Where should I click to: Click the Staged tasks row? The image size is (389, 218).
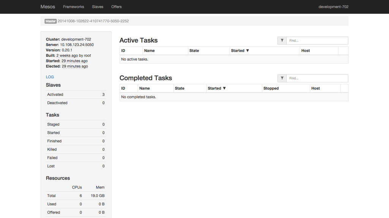coord(76,124)
